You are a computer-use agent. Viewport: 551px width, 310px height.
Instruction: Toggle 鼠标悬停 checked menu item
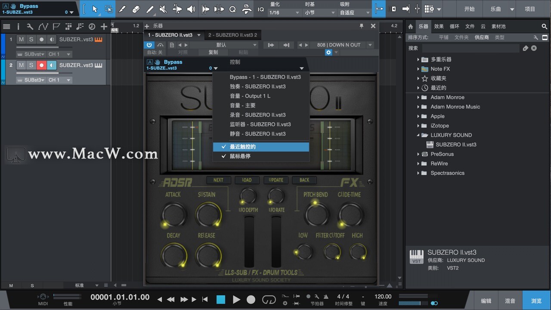point(261,156)
